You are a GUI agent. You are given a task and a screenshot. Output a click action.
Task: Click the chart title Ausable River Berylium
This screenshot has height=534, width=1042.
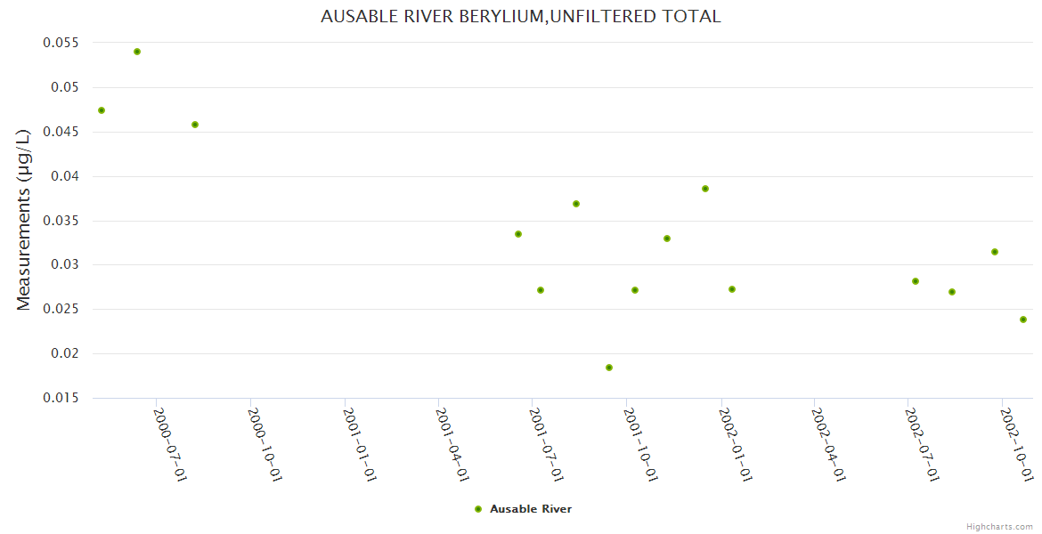point(520,16)
